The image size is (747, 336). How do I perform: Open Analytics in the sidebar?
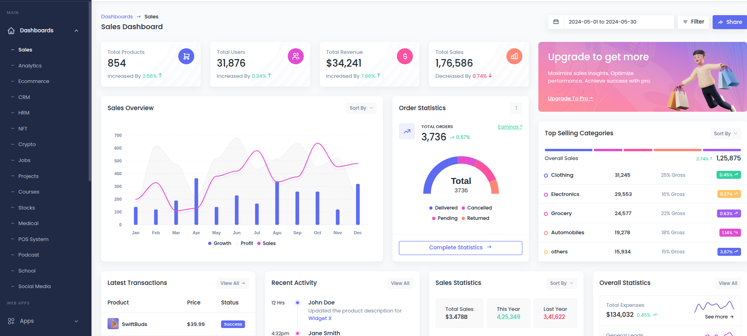coord(30,66)
